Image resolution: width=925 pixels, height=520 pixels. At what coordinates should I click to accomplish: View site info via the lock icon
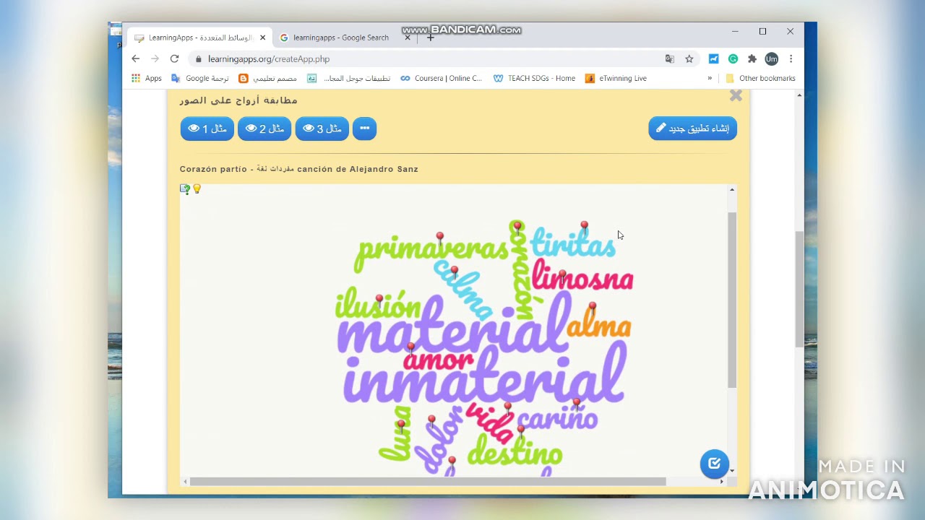coord(199,58)
